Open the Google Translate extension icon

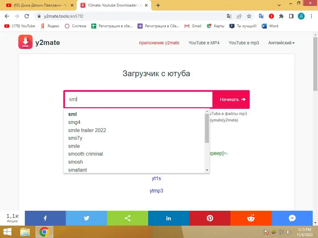point(261,16)
